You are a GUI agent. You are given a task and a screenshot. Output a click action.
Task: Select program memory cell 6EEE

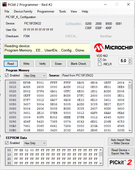67,117
